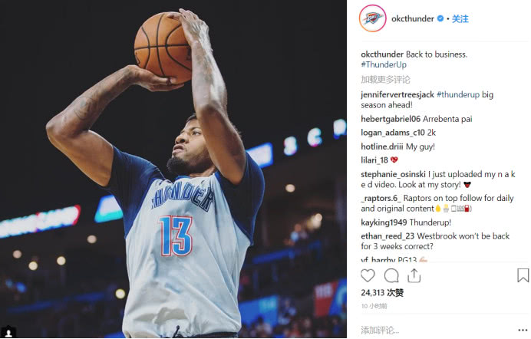This screenshot has width=531, height=339.
Task: Save post with bookmark icon
Action: coord(523,275)
